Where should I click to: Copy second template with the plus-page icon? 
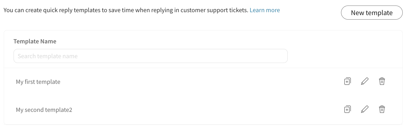(347, 109)
